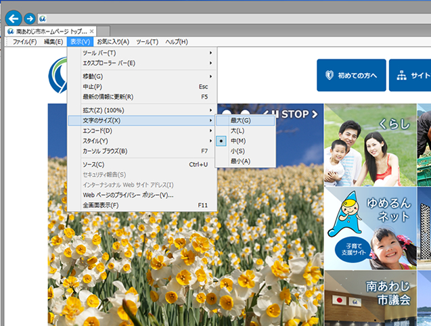Click the 初めての方へ button
This screenshot has height=326, width=431.
[x=351, y=75]
